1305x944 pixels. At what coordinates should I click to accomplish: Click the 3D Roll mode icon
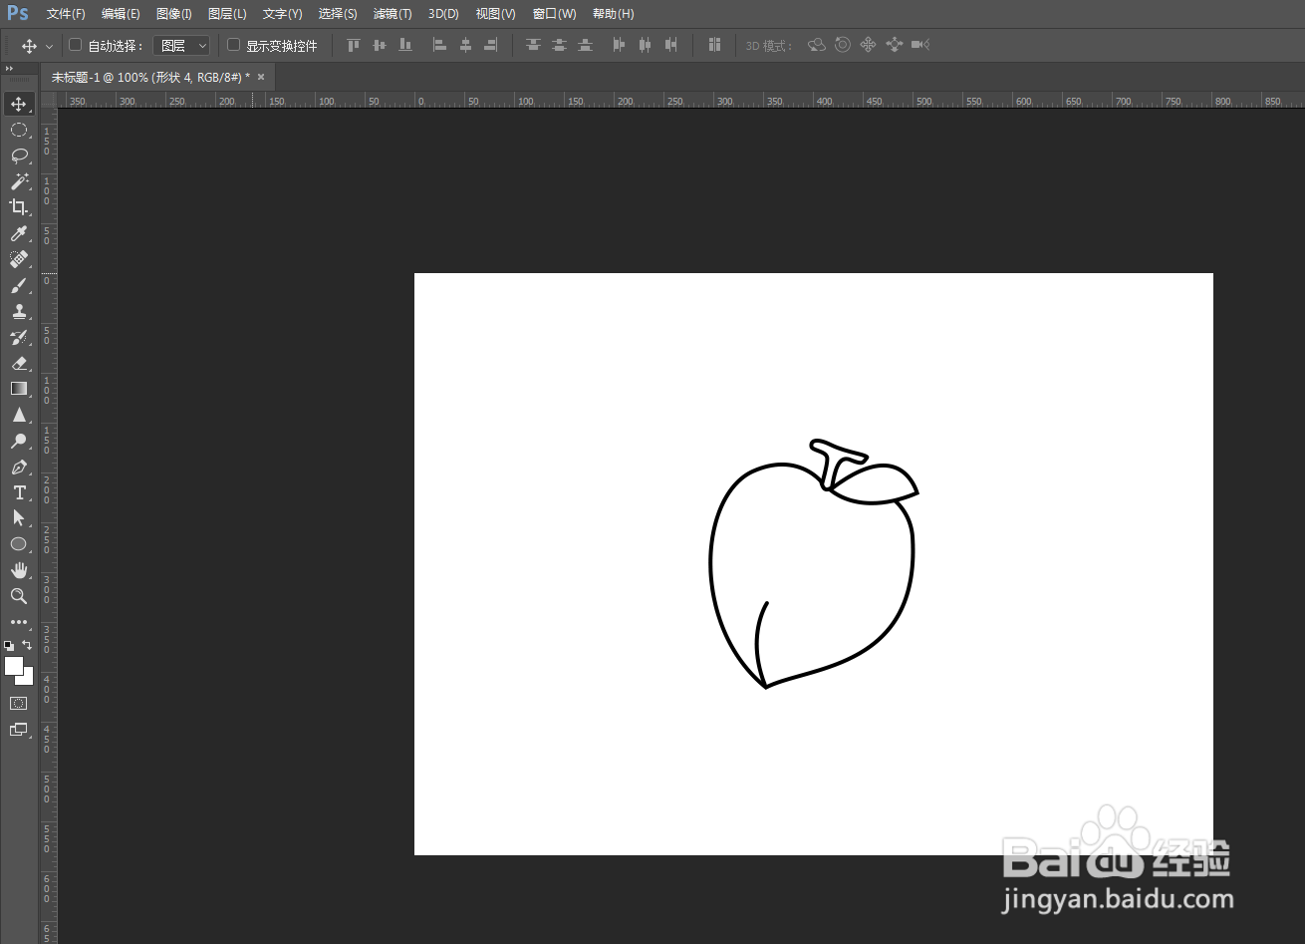pos(843,45)
